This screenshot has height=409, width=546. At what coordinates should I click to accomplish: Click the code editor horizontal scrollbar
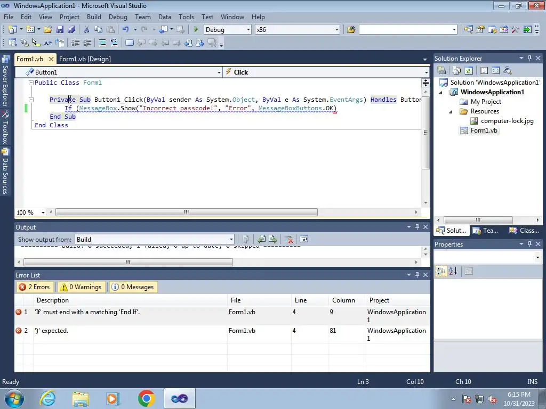pos(186,212)
